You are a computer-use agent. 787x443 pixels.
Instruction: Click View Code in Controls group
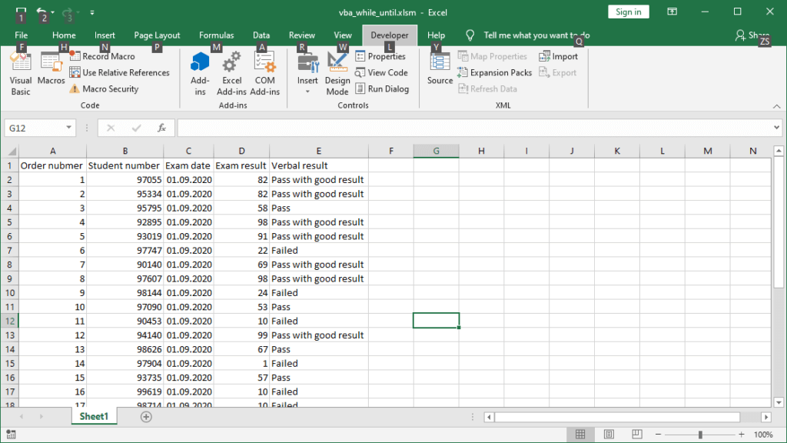pyautogui.click(x=383, y=72)
